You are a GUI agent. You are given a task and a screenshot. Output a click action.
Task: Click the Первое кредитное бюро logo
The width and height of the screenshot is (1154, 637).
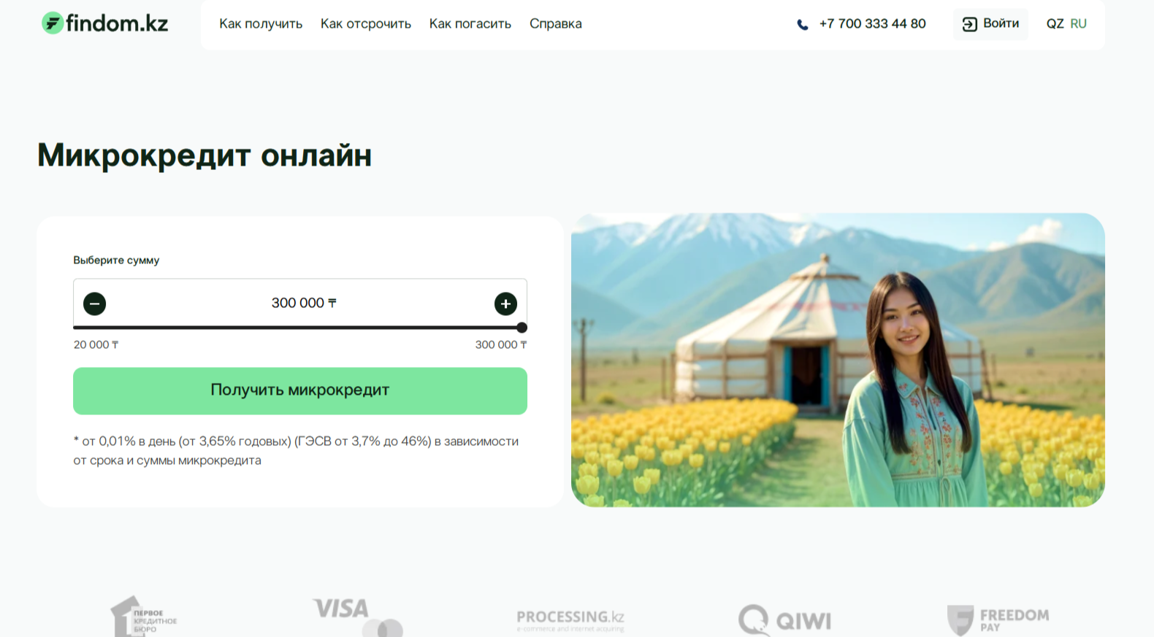click(144, 617)
